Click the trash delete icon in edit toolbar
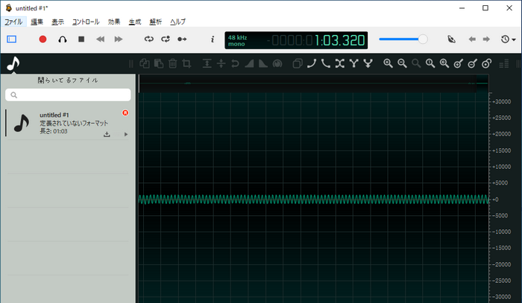This screenshot has width=522, height=303. click(172, 64)
